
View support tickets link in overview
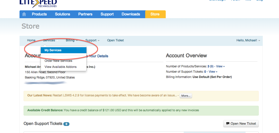tap(213, 71)
